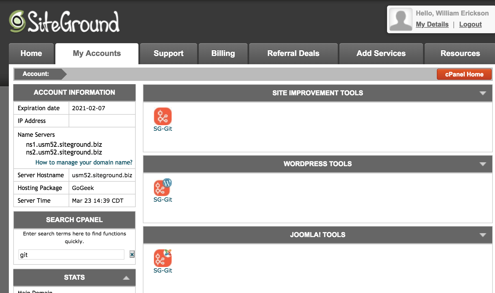The width and height of the screenshot is (495, 293).
Task: Click server hostname value usm52.siteground.biz
Action: point(102,175)
